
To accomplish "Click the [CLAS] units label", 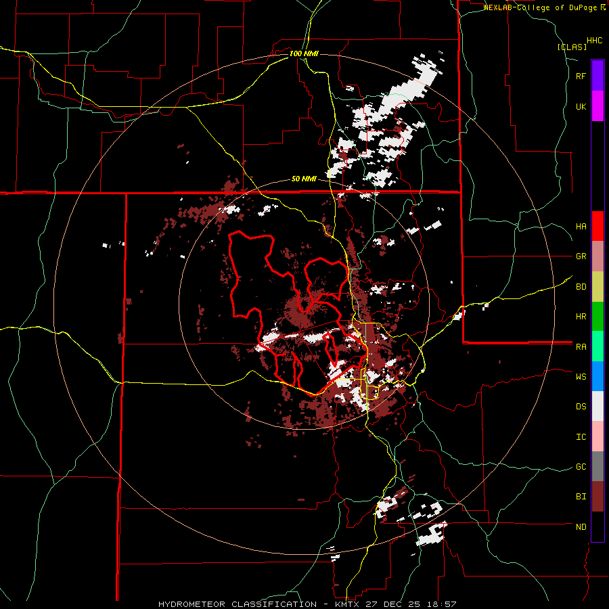I will pos(572,47).
